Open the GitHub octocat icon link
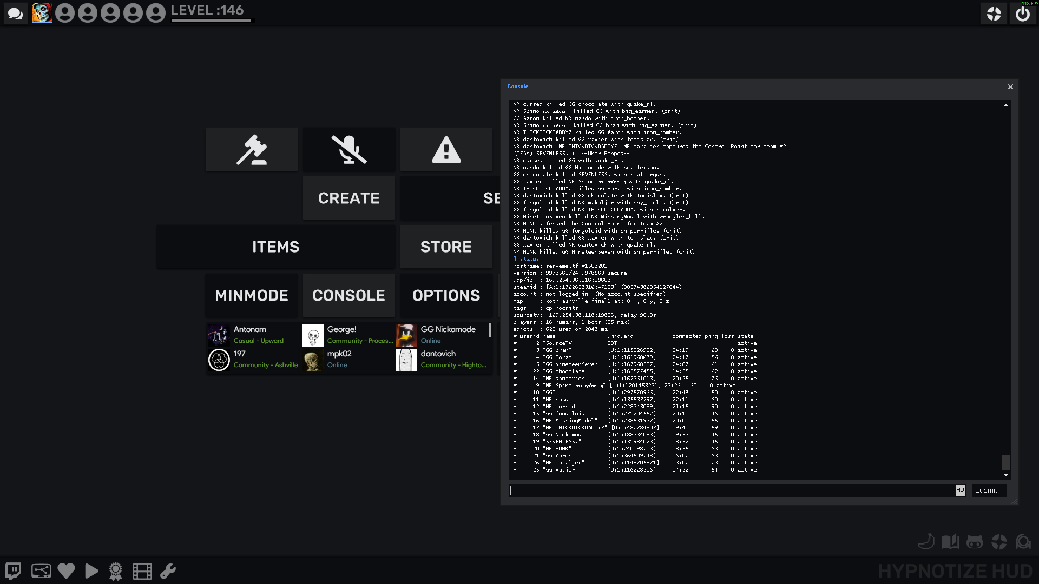 coord(975,542)
